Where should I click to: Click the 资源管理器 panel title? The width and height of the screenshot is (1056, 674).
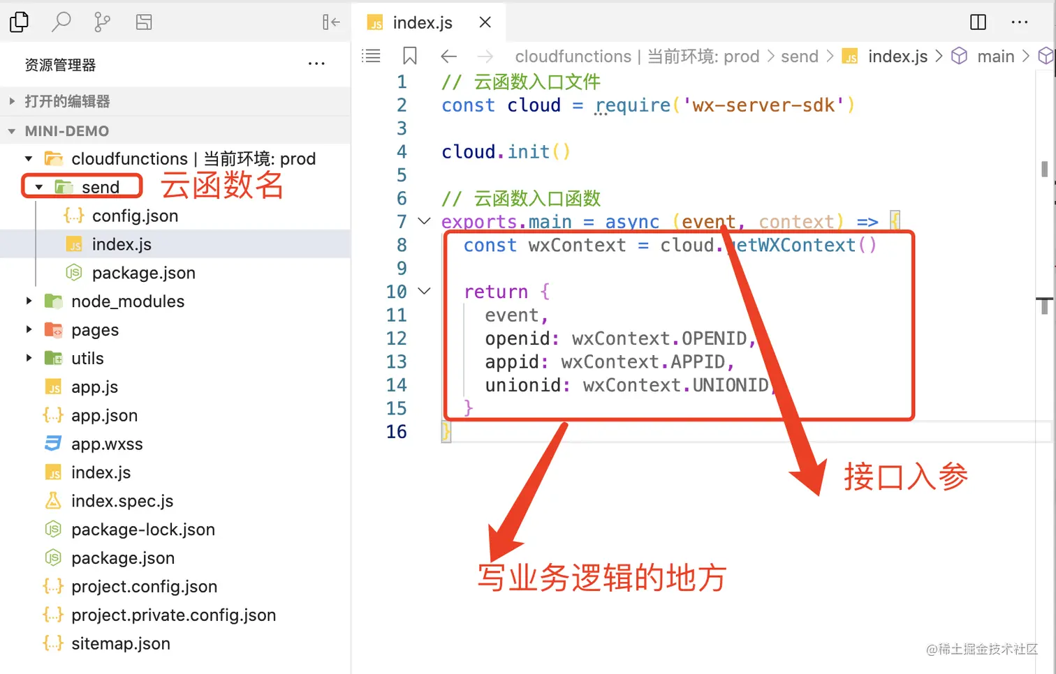pos(60,65)
